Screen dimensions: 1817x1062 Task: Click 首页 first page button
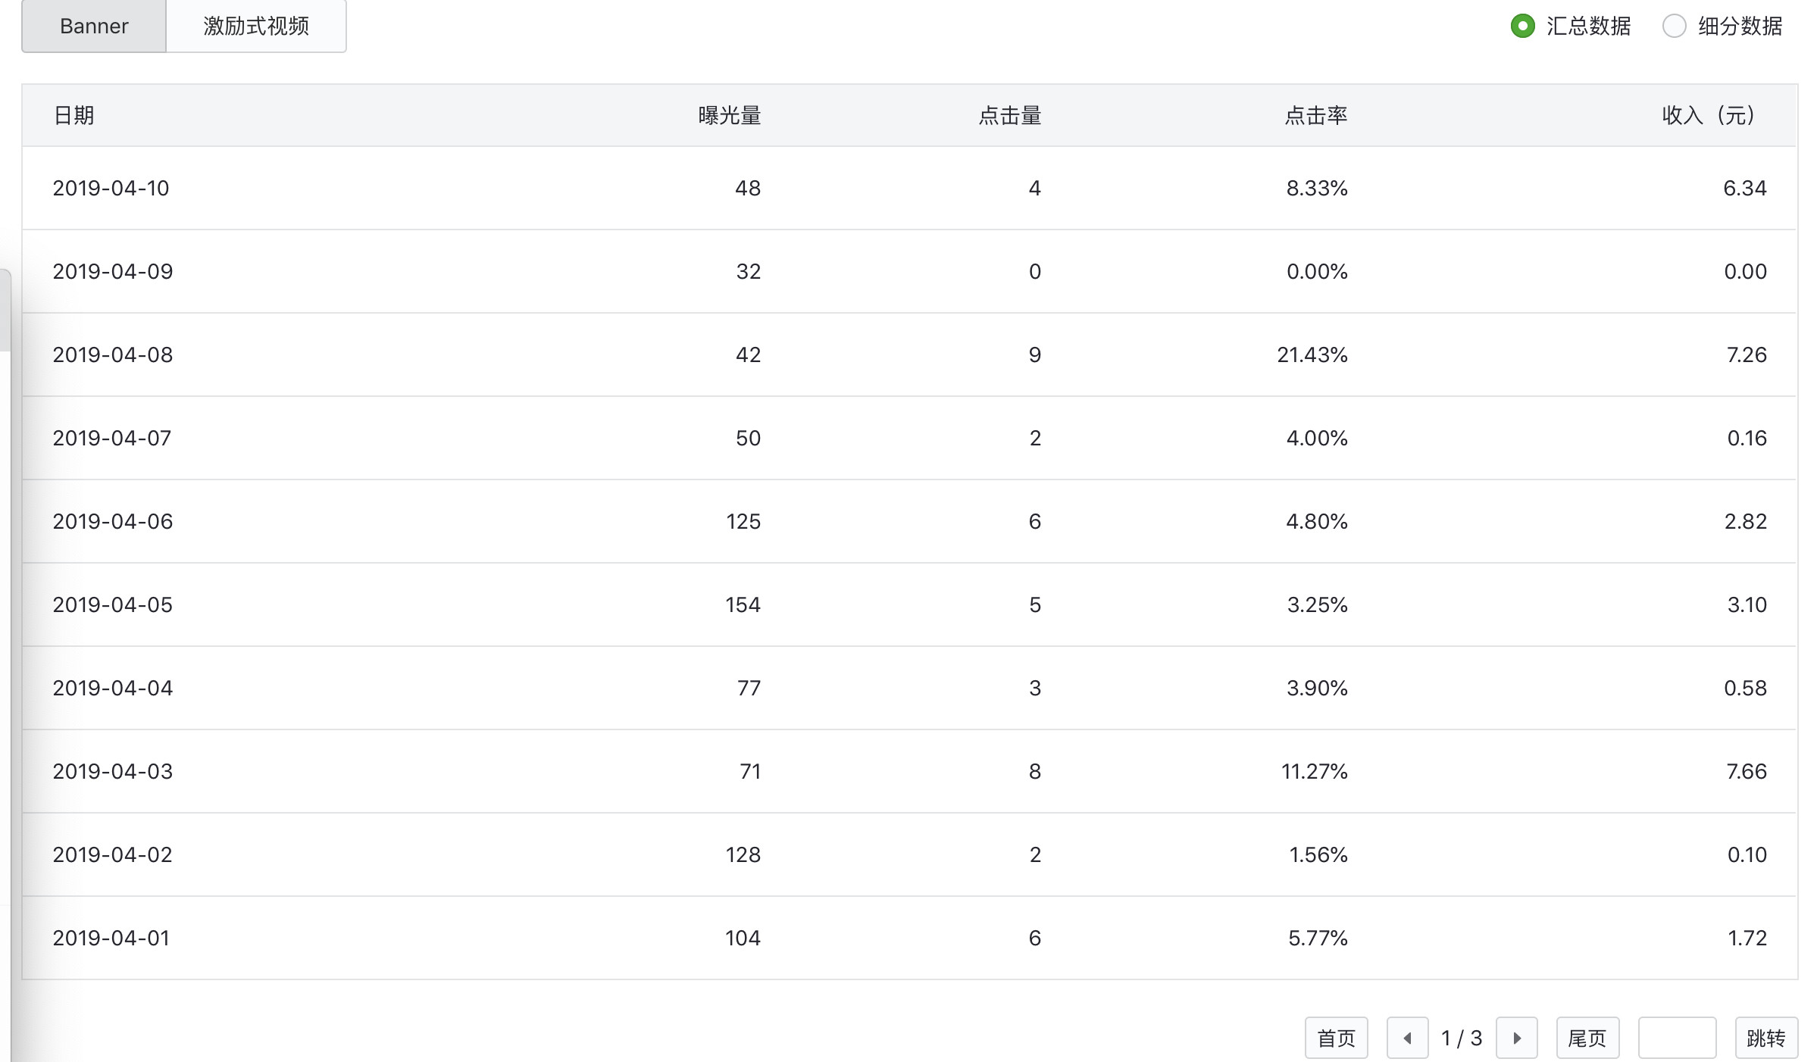click(1336, 1038)
